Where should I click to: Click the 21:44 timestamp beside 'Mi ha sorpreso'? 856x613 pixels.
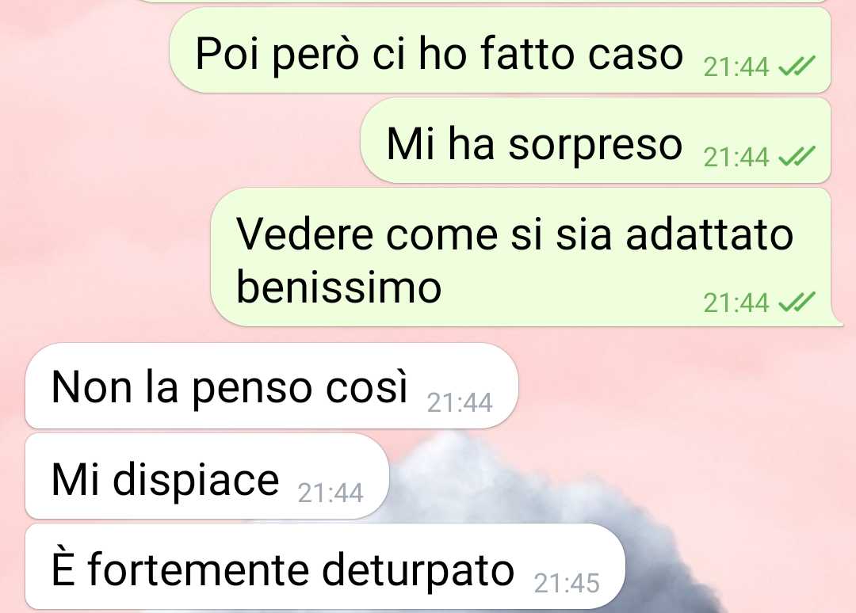[736, 158]
